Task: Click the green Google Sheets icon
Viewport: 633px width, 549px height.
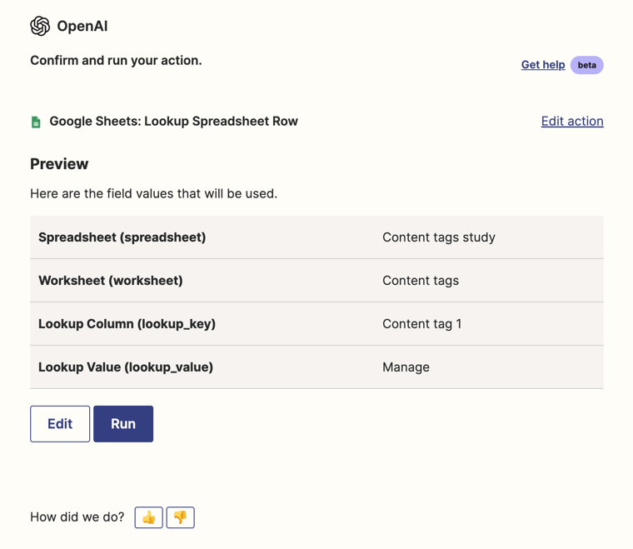Action: [36, 122]
